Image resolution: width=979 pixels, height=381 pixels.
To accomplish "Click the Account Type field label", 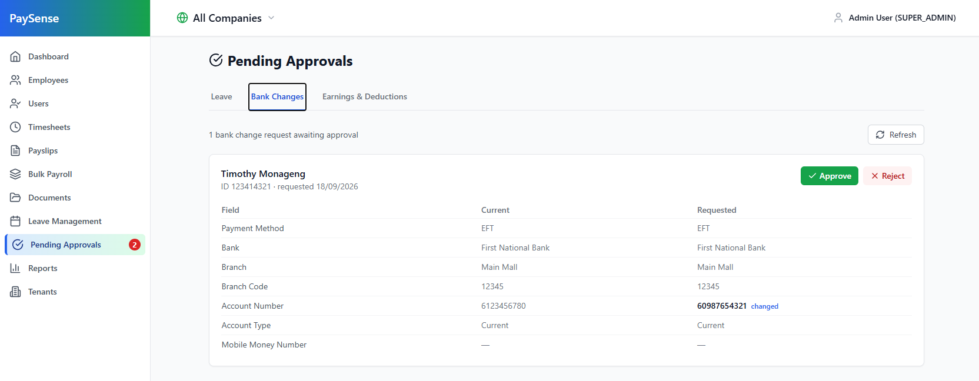I will point(246,325).
